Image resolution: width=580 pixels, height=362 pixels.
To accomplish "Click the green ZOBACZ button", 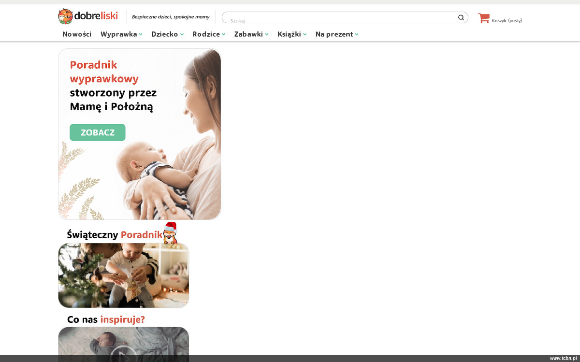I will pos(98,132).
